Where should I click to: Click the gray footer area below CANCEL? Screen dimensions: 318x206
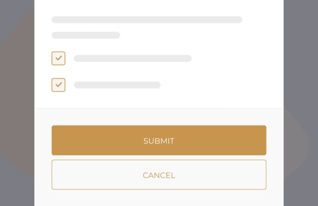pyautogui.click(x=159, y=198)
